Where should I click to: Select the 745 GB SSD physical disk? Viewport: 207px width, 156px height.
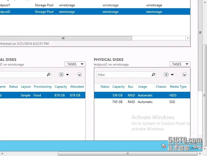142,102
